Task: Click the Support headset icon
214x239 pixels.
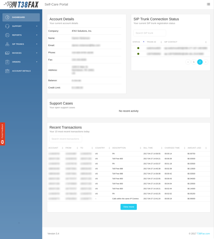Action: tap(7, 26)
